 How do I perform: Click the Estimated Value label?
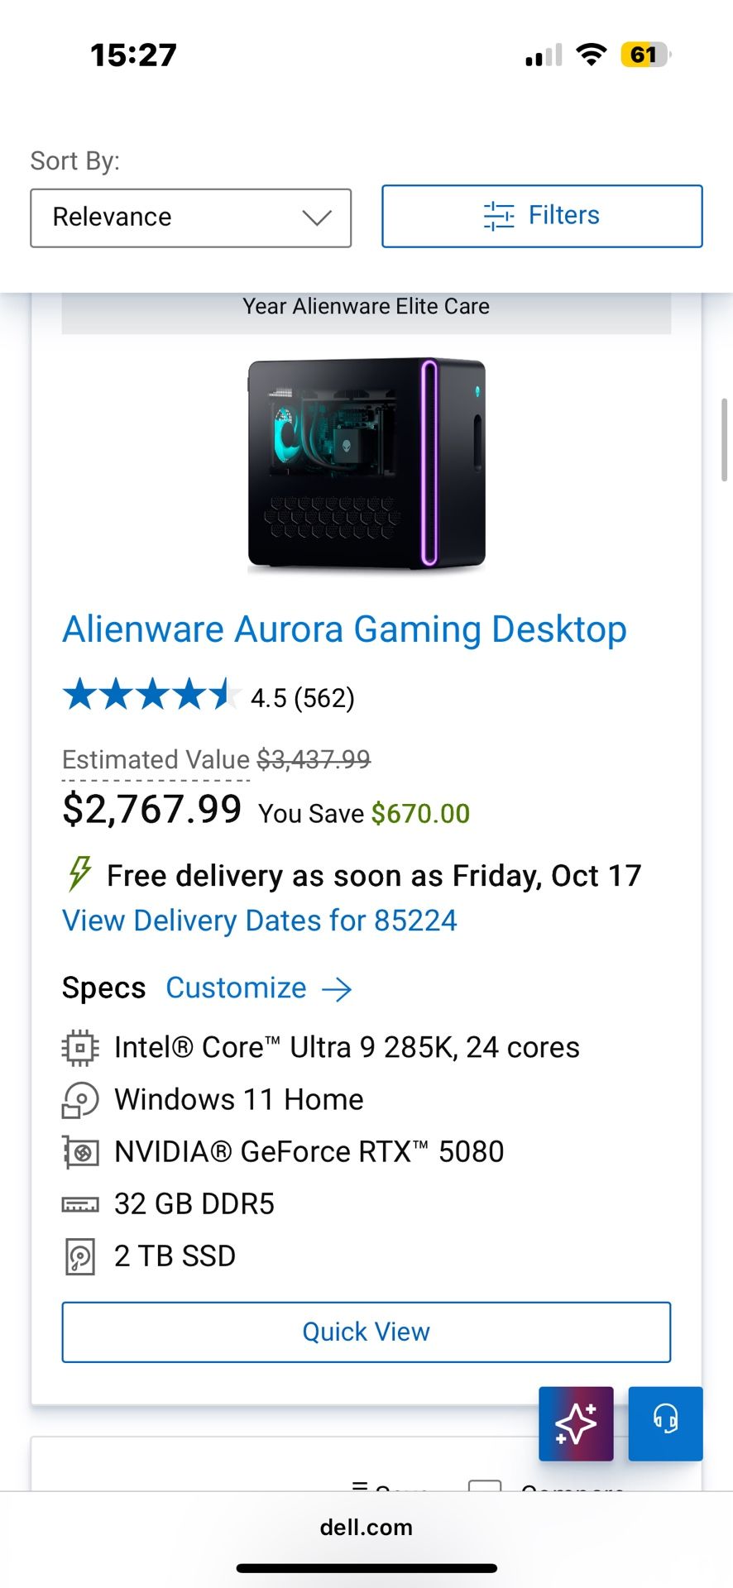156,759
